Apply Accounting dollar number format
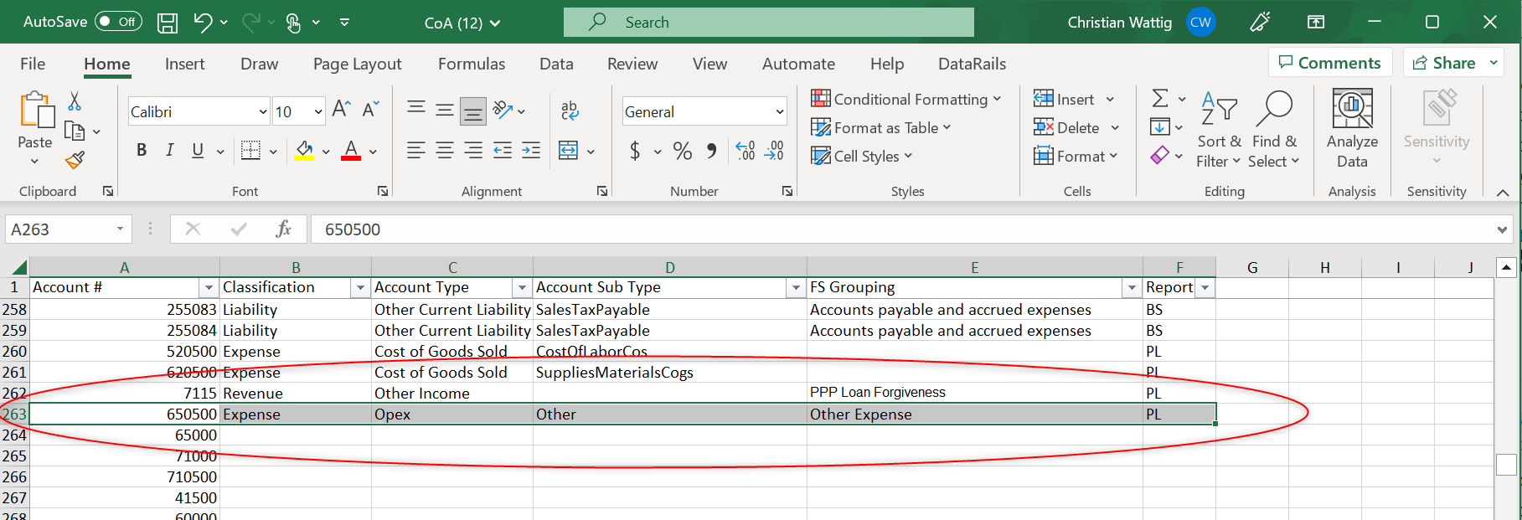 (x=635, y=151)
